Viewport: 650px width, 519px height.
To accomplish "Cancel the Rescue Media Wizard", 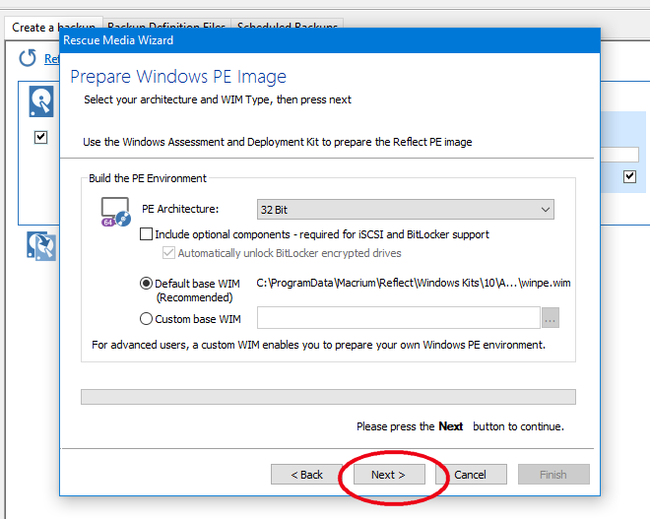I will [x=470, y=475].
